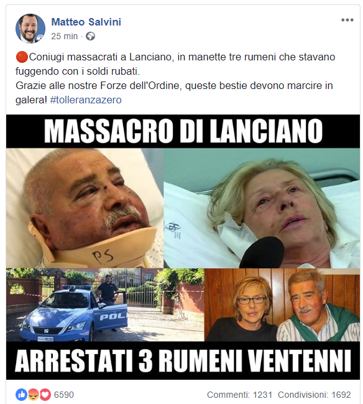Click the red circle emoji in post text
Viewport: 363px width, 404px height.
pyautogui.click(x=22, y=57)
